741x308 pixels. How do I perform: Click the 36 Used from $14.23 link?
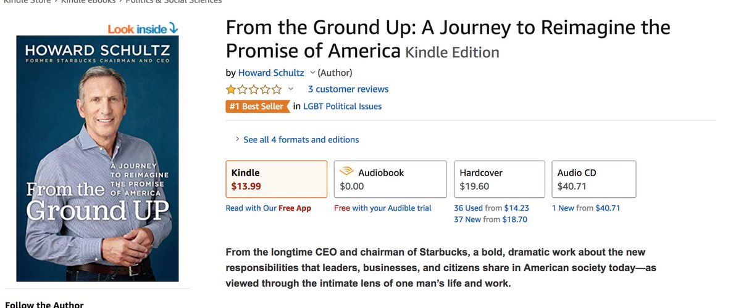click(492, 208)
